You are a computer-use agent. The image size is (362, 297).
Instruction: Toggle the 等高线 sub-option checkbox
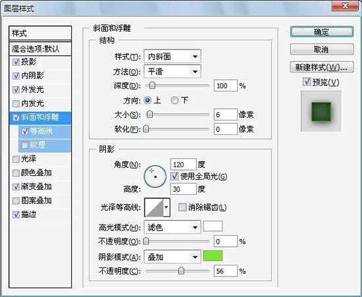click(x=25, y=132)
